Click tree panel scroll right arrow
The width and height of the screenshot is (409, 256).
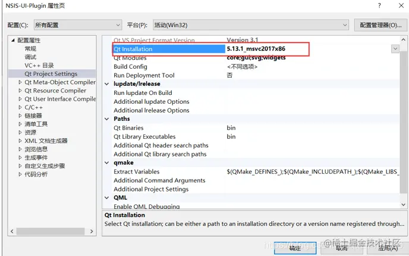click(92, 231)
